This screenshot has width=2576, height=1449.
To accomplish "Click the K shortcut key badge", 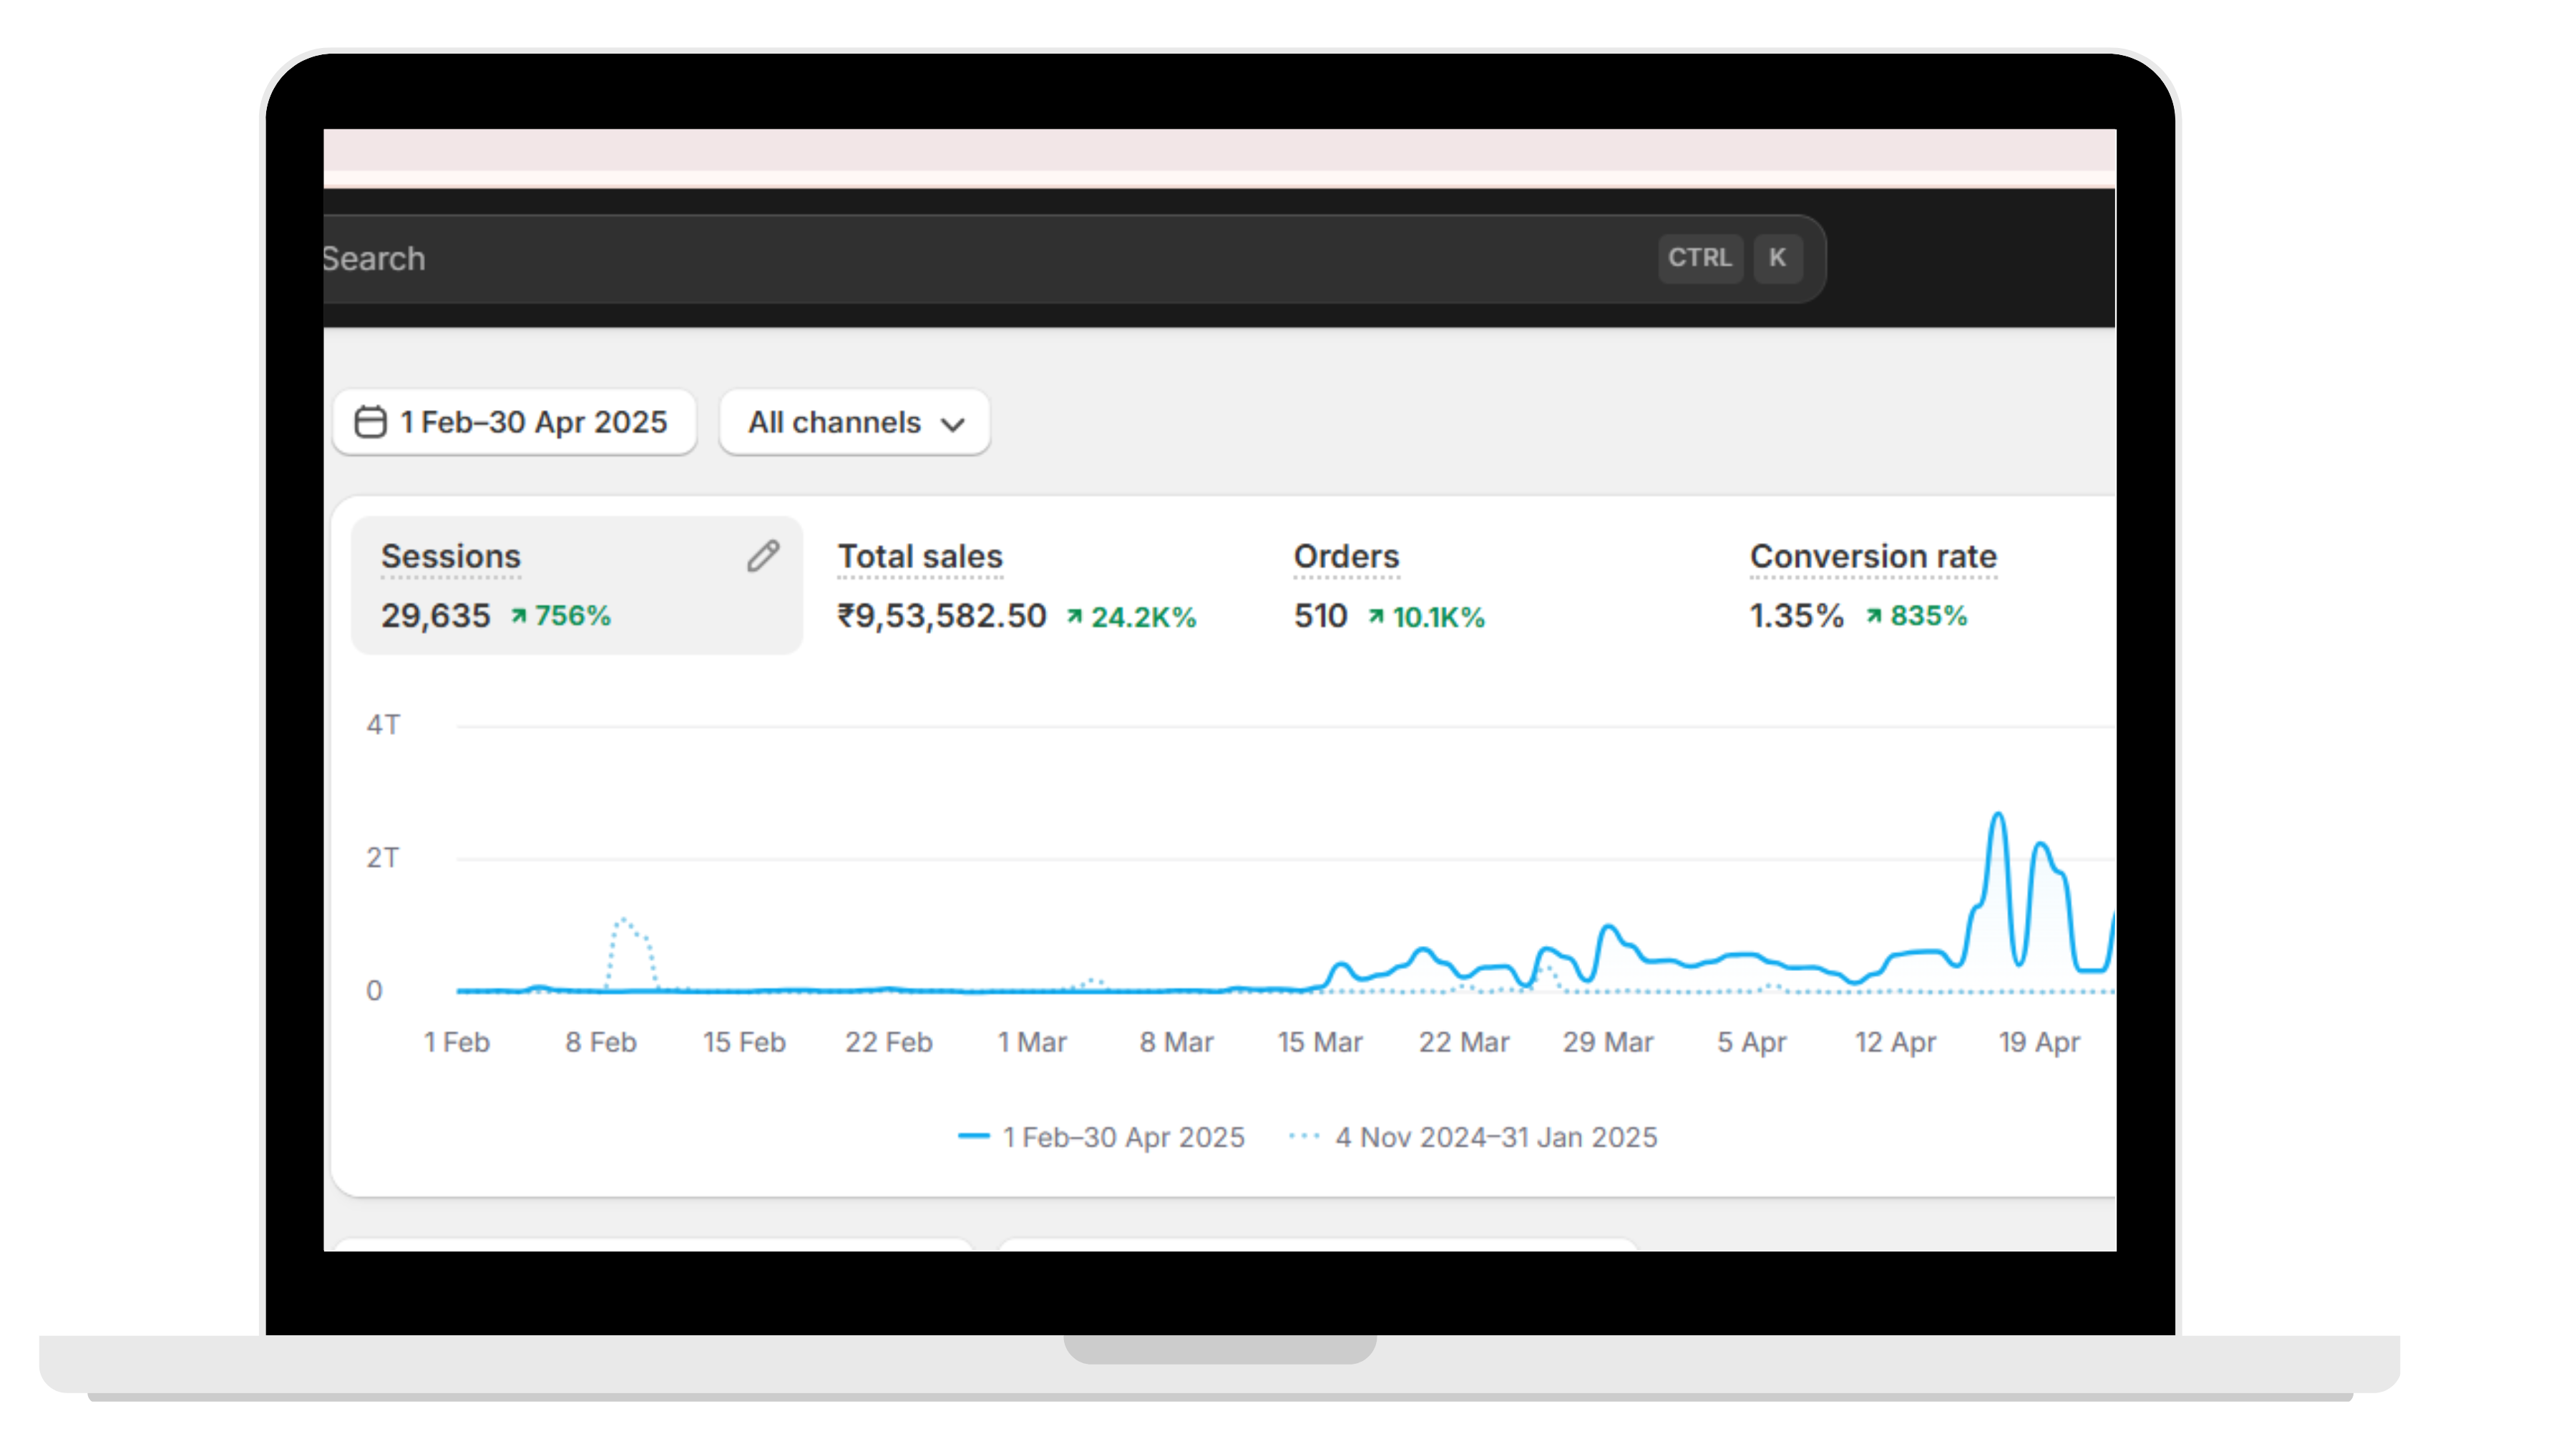I will tap(1777, 258).
